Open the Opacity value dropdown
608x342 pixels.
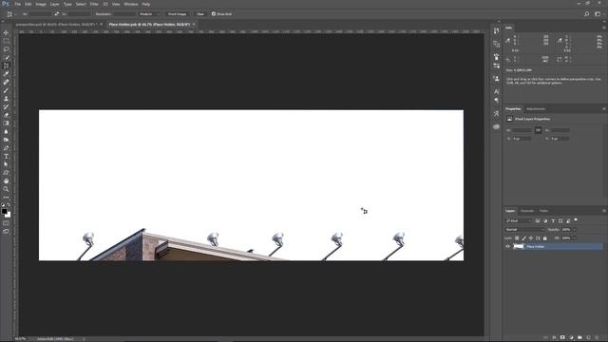coord(574,230)
